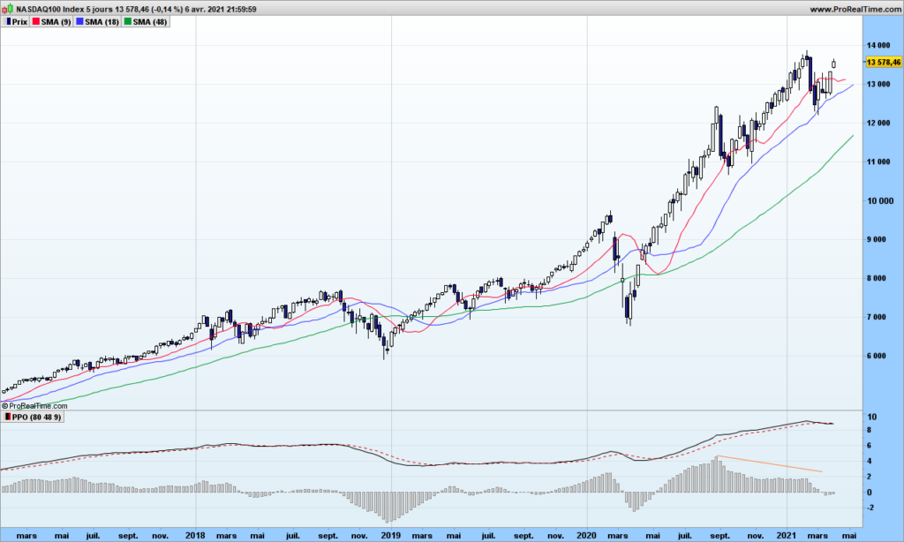Click the 8 000 price axis label
The width and height of the screenshot is (904, 542).
click(x=877, y=278)
